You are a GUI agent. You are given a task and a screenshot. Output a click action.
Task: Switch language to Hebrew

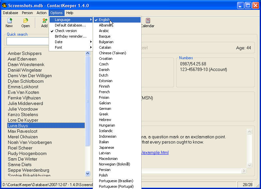pos(117,120)
